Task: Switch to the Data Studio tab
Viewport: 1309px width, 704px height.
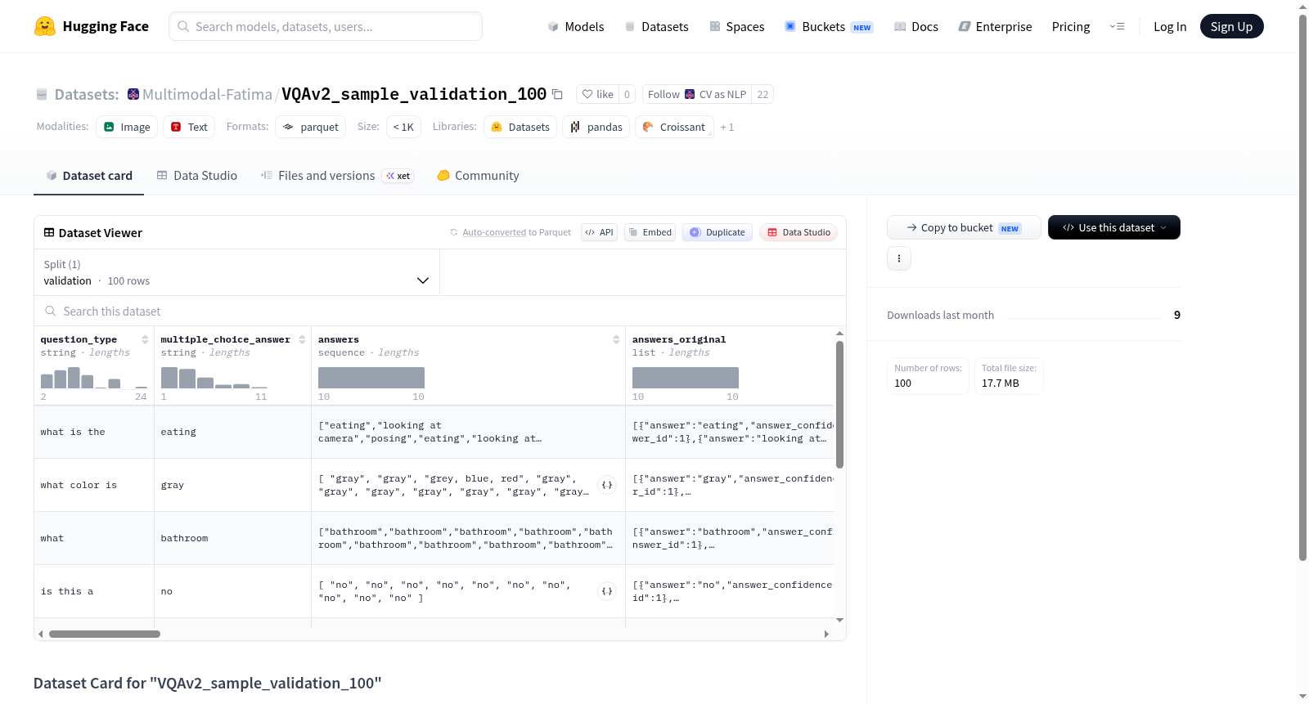Action: [x=197, y=175]
